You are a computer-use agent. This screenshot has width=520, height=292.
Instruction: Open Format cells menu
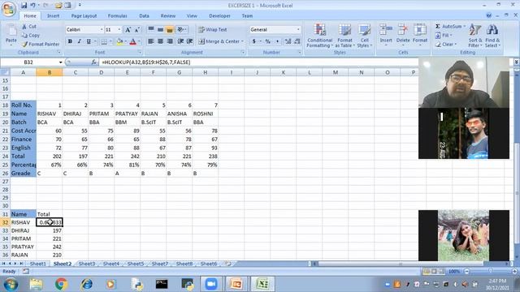(x=420, y=36)
